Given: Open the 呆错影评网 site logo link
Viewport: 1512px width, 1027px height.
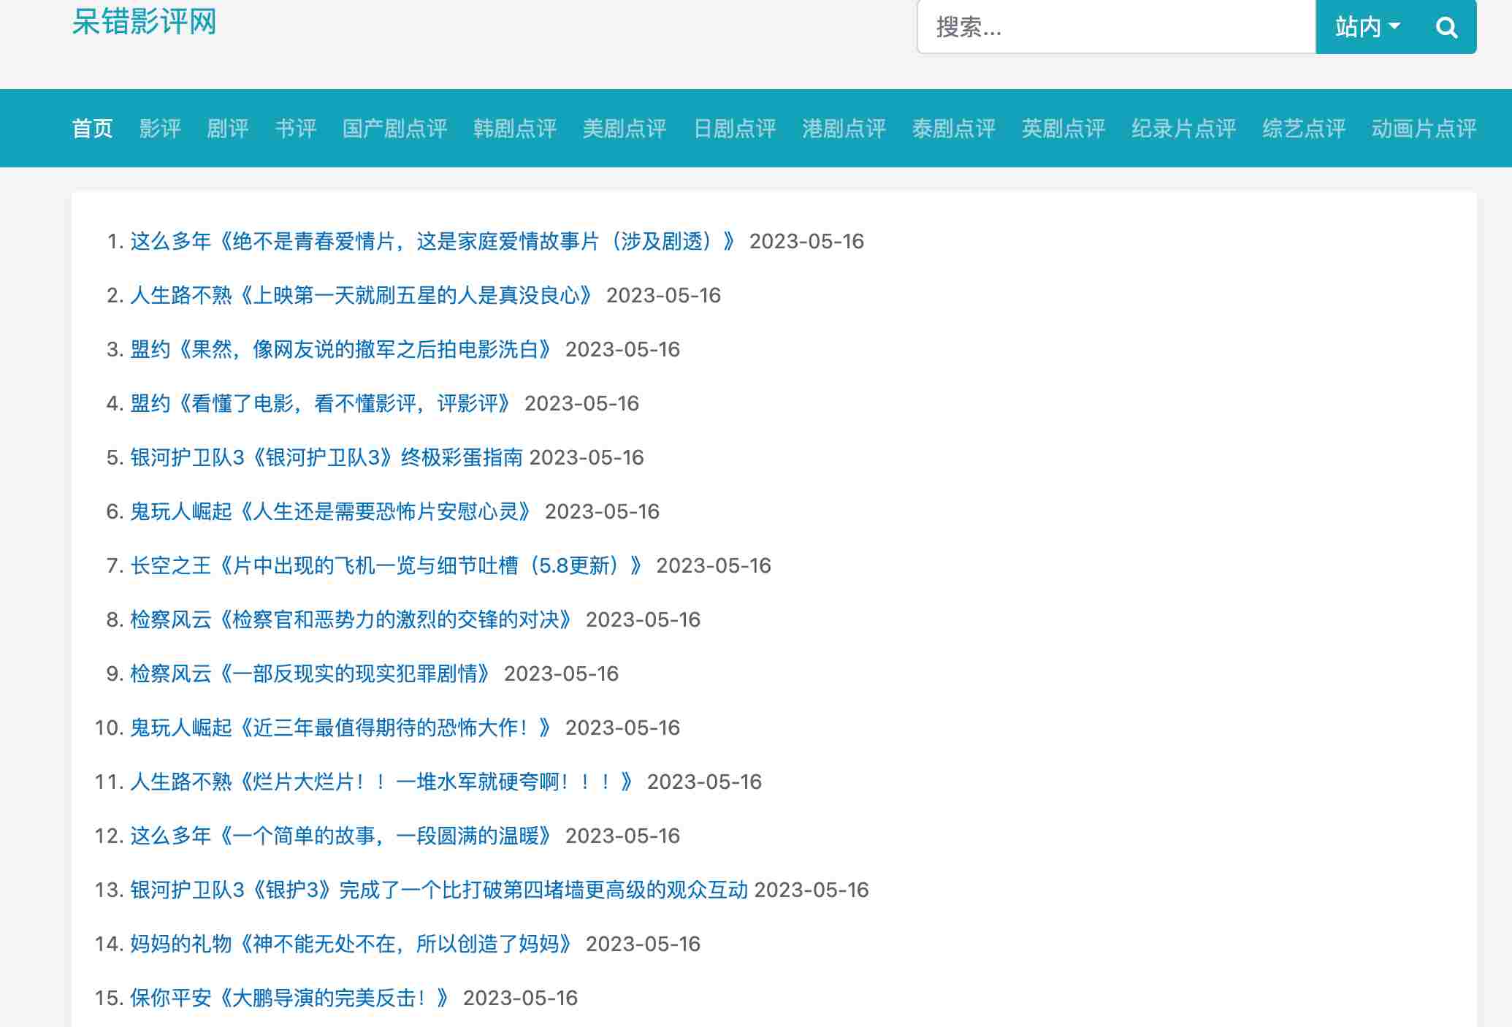Looking at the screenshot, I should tap(145, 22).
